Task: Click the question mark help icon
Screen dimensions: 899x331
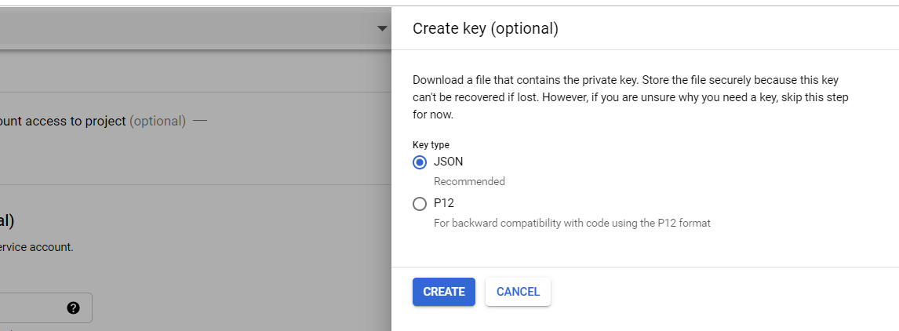Action: (74, 308)
